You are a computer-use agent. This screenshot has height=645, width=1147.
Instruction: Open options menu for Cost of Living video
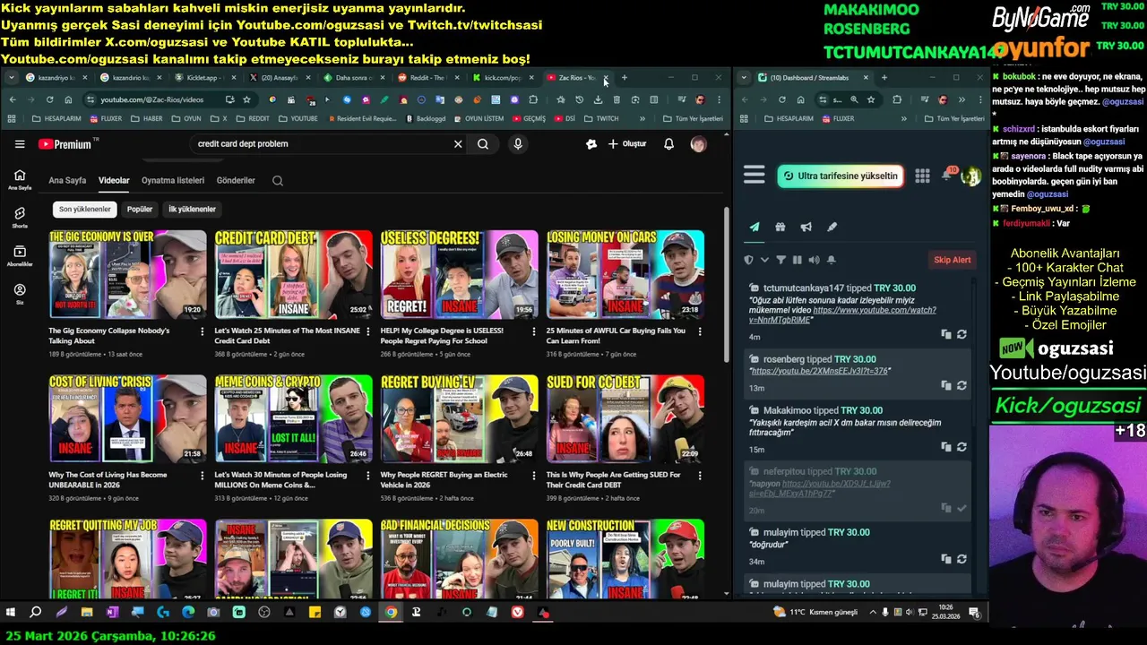click(x=202, y=475)
